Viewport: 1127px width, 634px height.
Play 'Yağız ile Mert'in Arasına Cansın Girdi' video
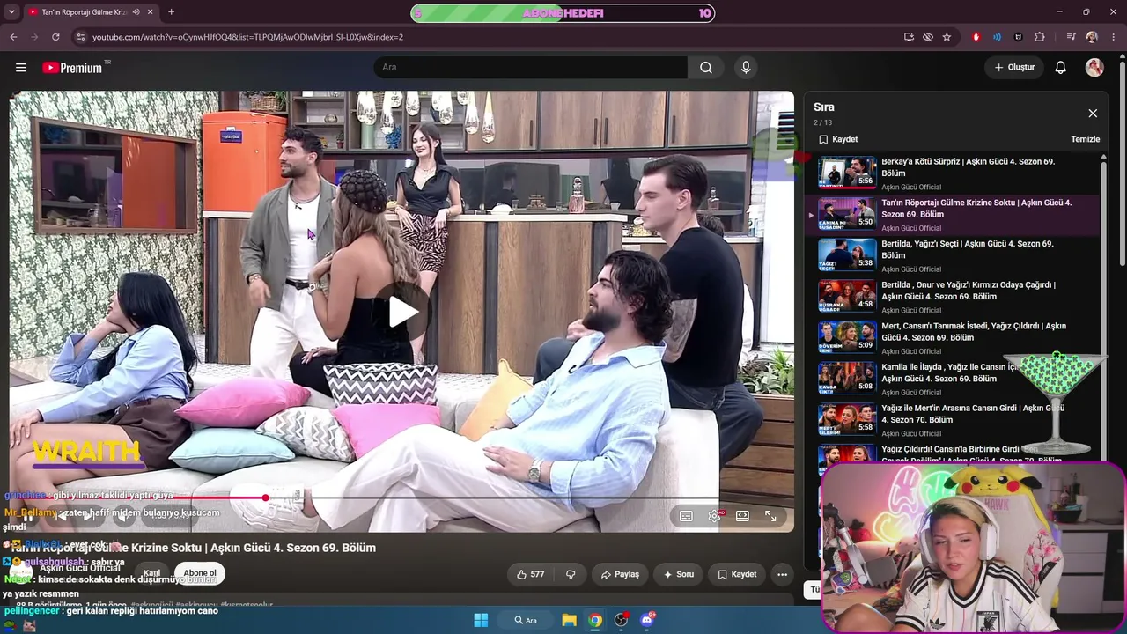[954, 420]
